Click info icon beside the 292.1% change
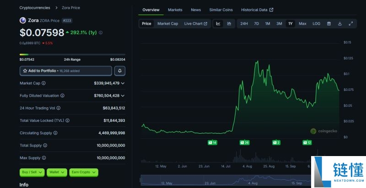Image resolution: width=366 pixels, height=188 pixels. pyautogui.click(x=101, y=32)
